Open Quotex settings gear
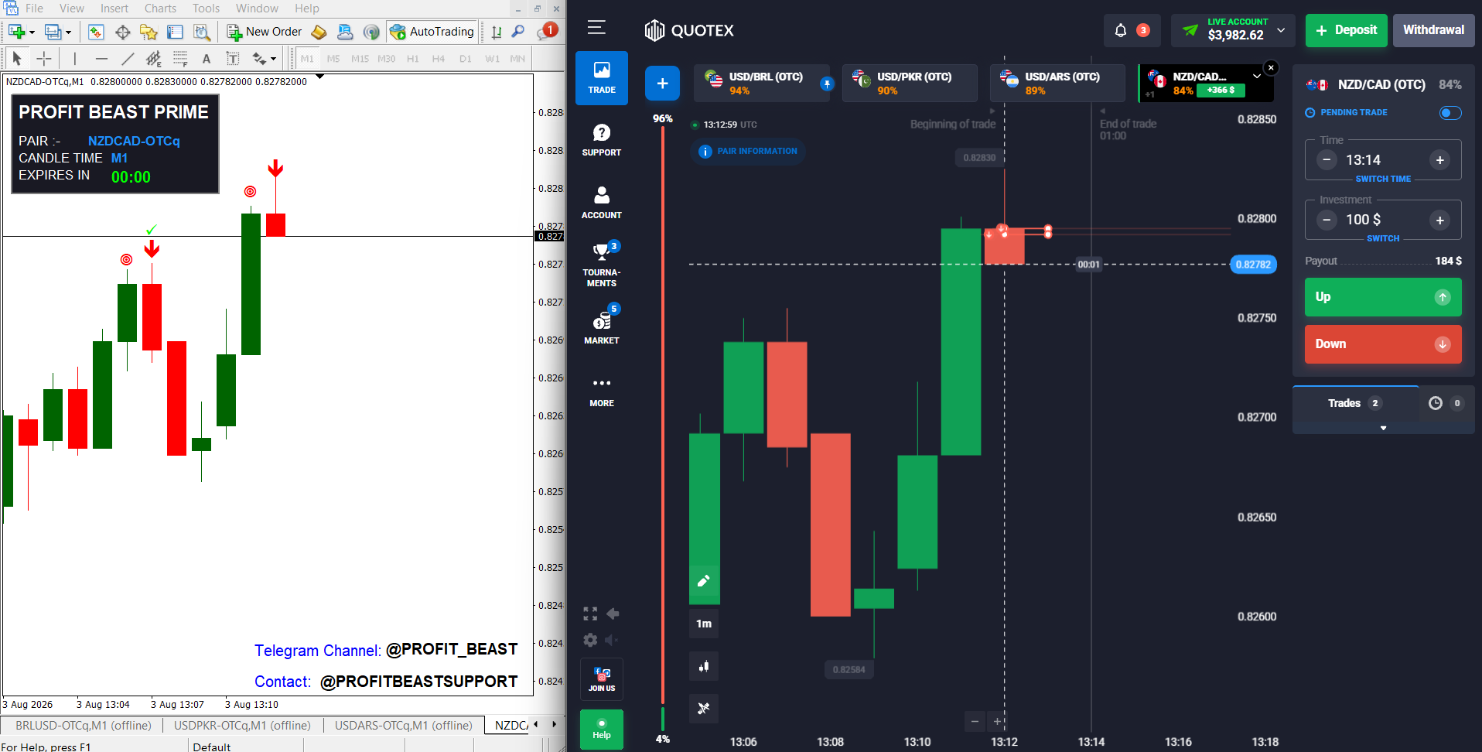Viewport: 1482px width, 752px height. pyautogui.click(x=590, y=640)
